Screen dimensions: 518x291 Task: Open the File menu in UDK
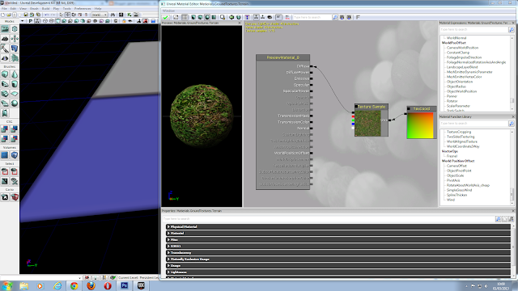pyautogui.click(x=4, y=9)
